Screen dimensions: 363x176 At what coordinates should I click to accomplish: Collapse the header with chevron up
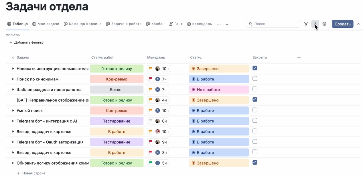(x=358, y=24)
